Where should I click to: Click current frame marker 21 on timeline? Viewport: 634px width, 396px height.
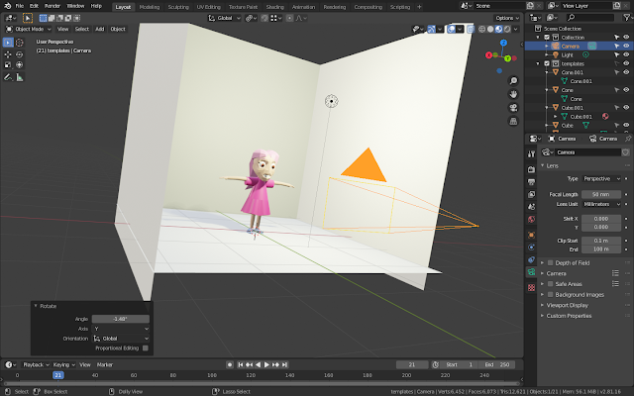(57, 375)
